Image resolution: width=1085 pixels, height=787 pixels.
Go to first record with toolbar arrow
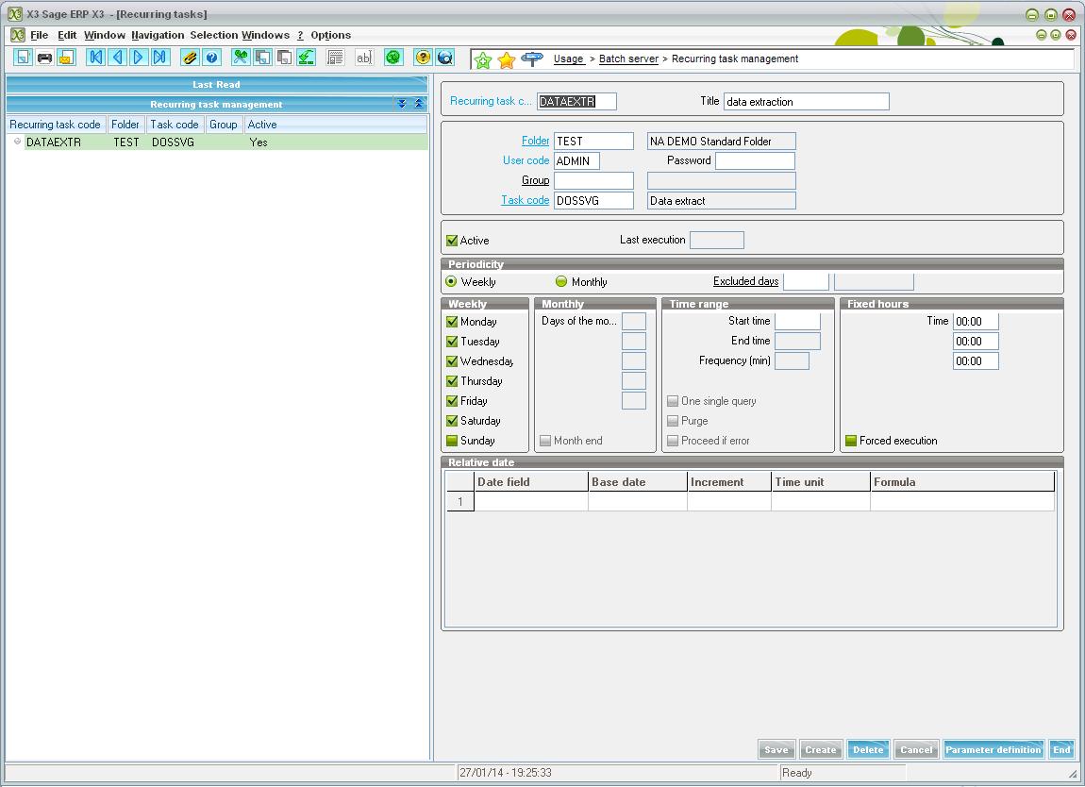(x=96, y=58)
